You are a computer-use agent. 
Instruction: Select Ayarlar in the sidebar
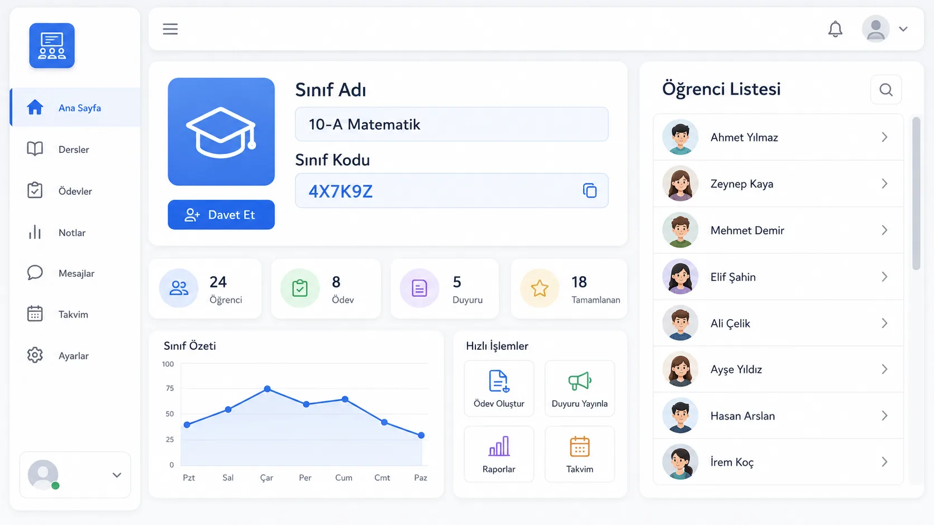[x=75, y=356]
